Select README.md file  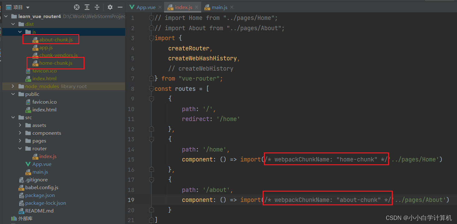click(39, 211)
